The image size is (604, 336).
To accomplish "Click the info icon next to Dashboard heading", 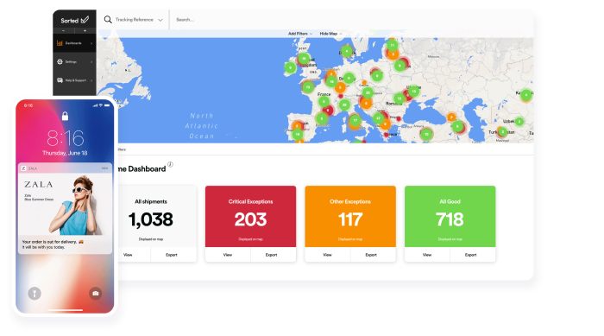I will click(170, 164).
